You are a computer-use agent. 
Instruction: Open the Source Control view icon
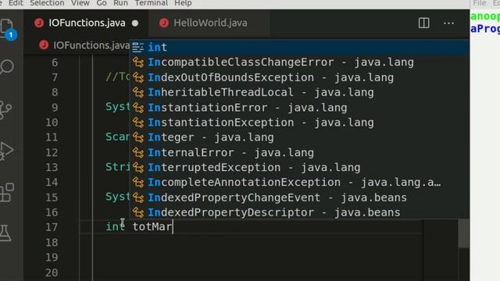pyautogui.click(x=5, y=110)
